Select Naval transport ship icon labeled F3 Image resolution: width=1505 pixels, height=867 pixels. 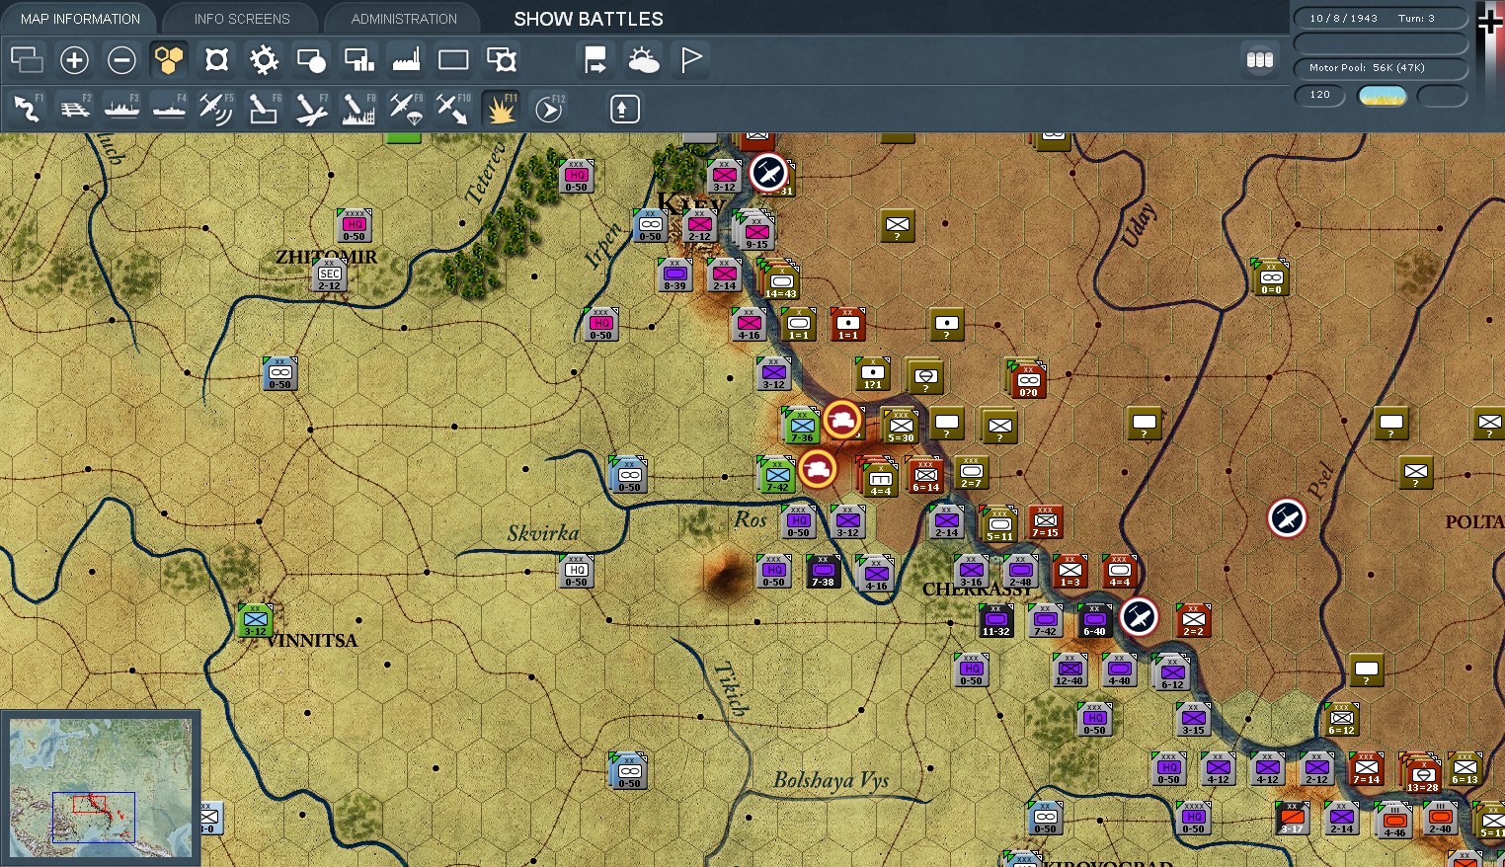point(121,109)
